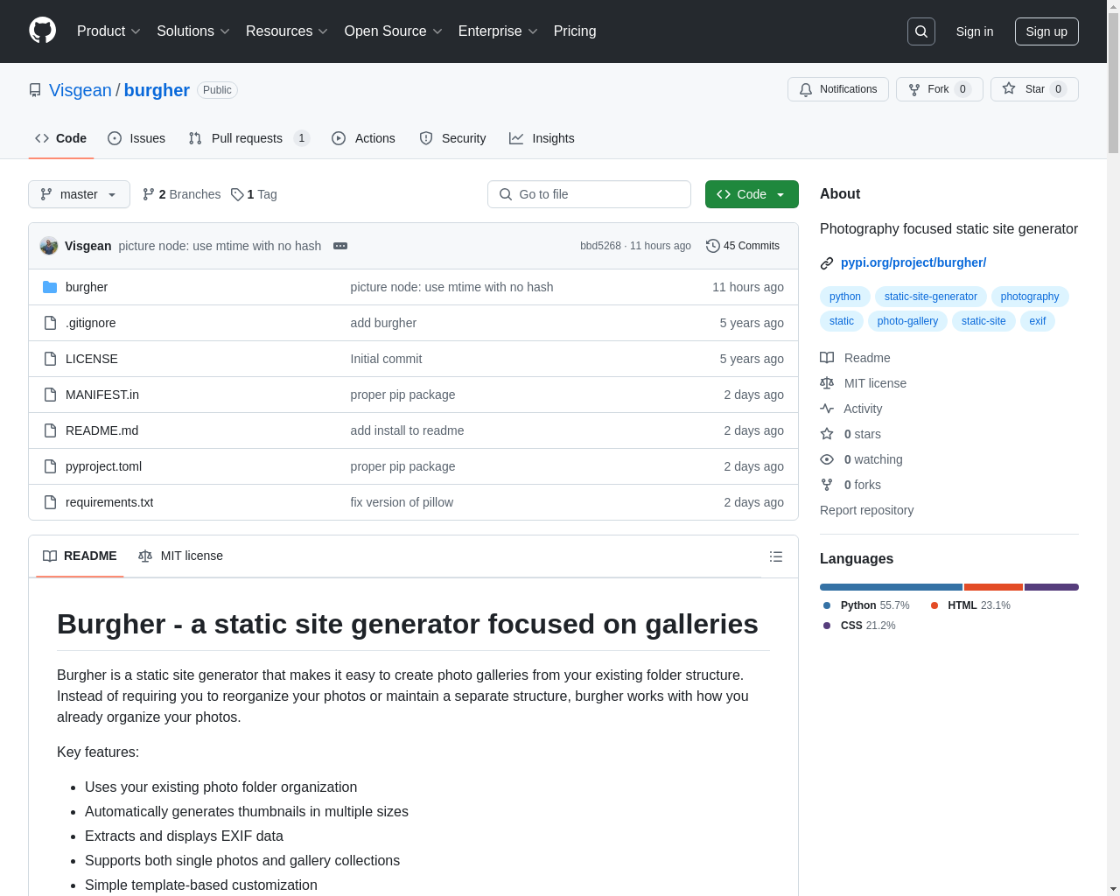The height and width of the screenshot is (896, 1120).
Task: Open 'fix version of pillow' commit message
Action: (x=402, y=502)
